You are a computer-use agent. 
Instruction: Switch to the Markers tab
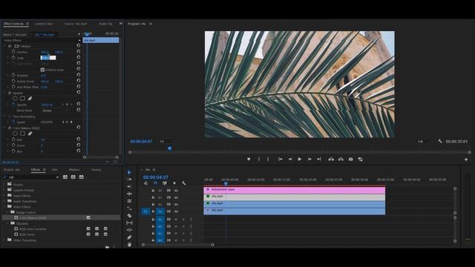click(x=74, y=170)
